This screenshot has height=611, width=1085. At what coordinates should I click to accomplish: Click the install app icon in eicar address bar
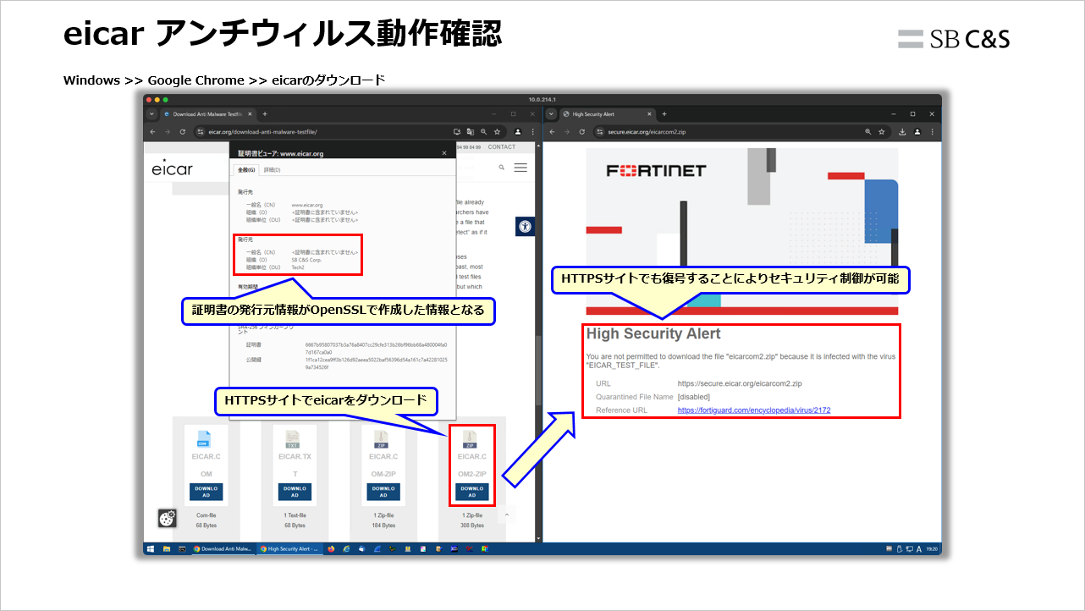(x=457, y=132)
